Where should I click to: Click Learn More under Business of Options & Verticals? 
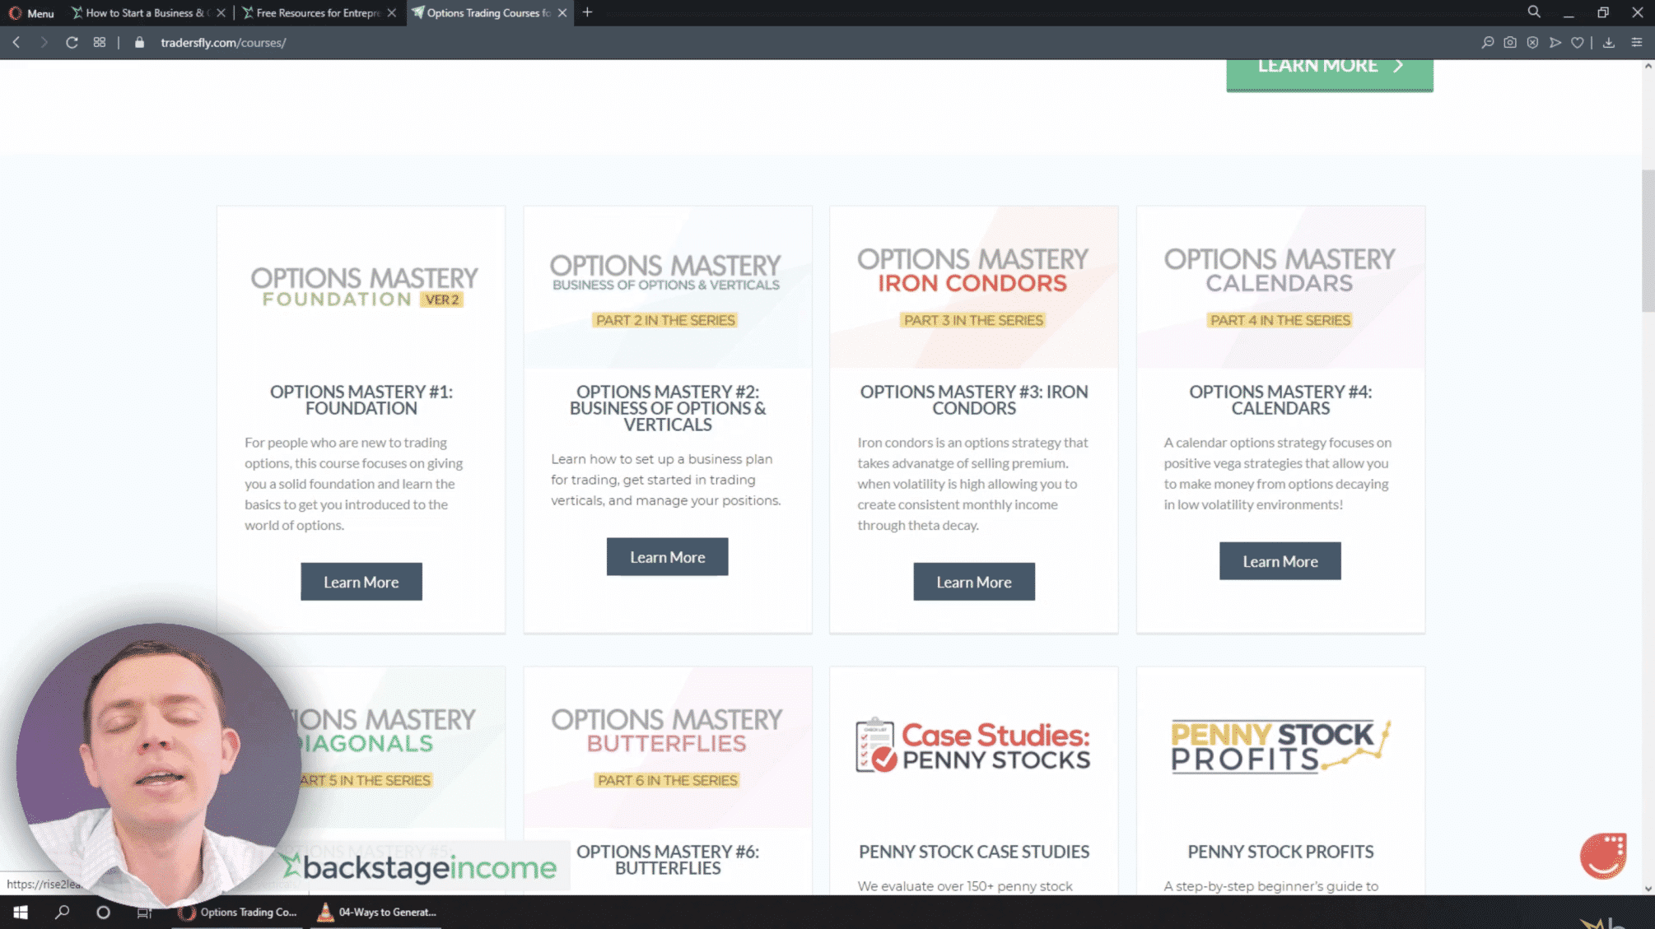(x=667, y=557)
